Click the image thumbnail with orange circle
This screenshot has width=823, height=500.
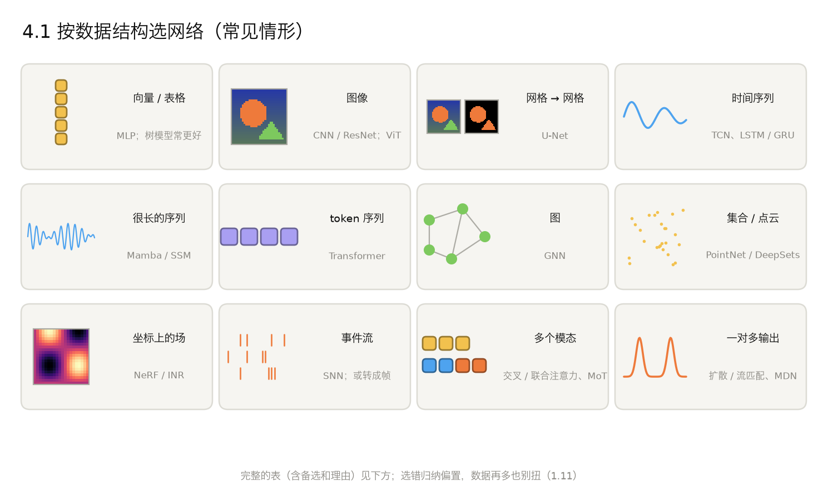click(259, 117)
